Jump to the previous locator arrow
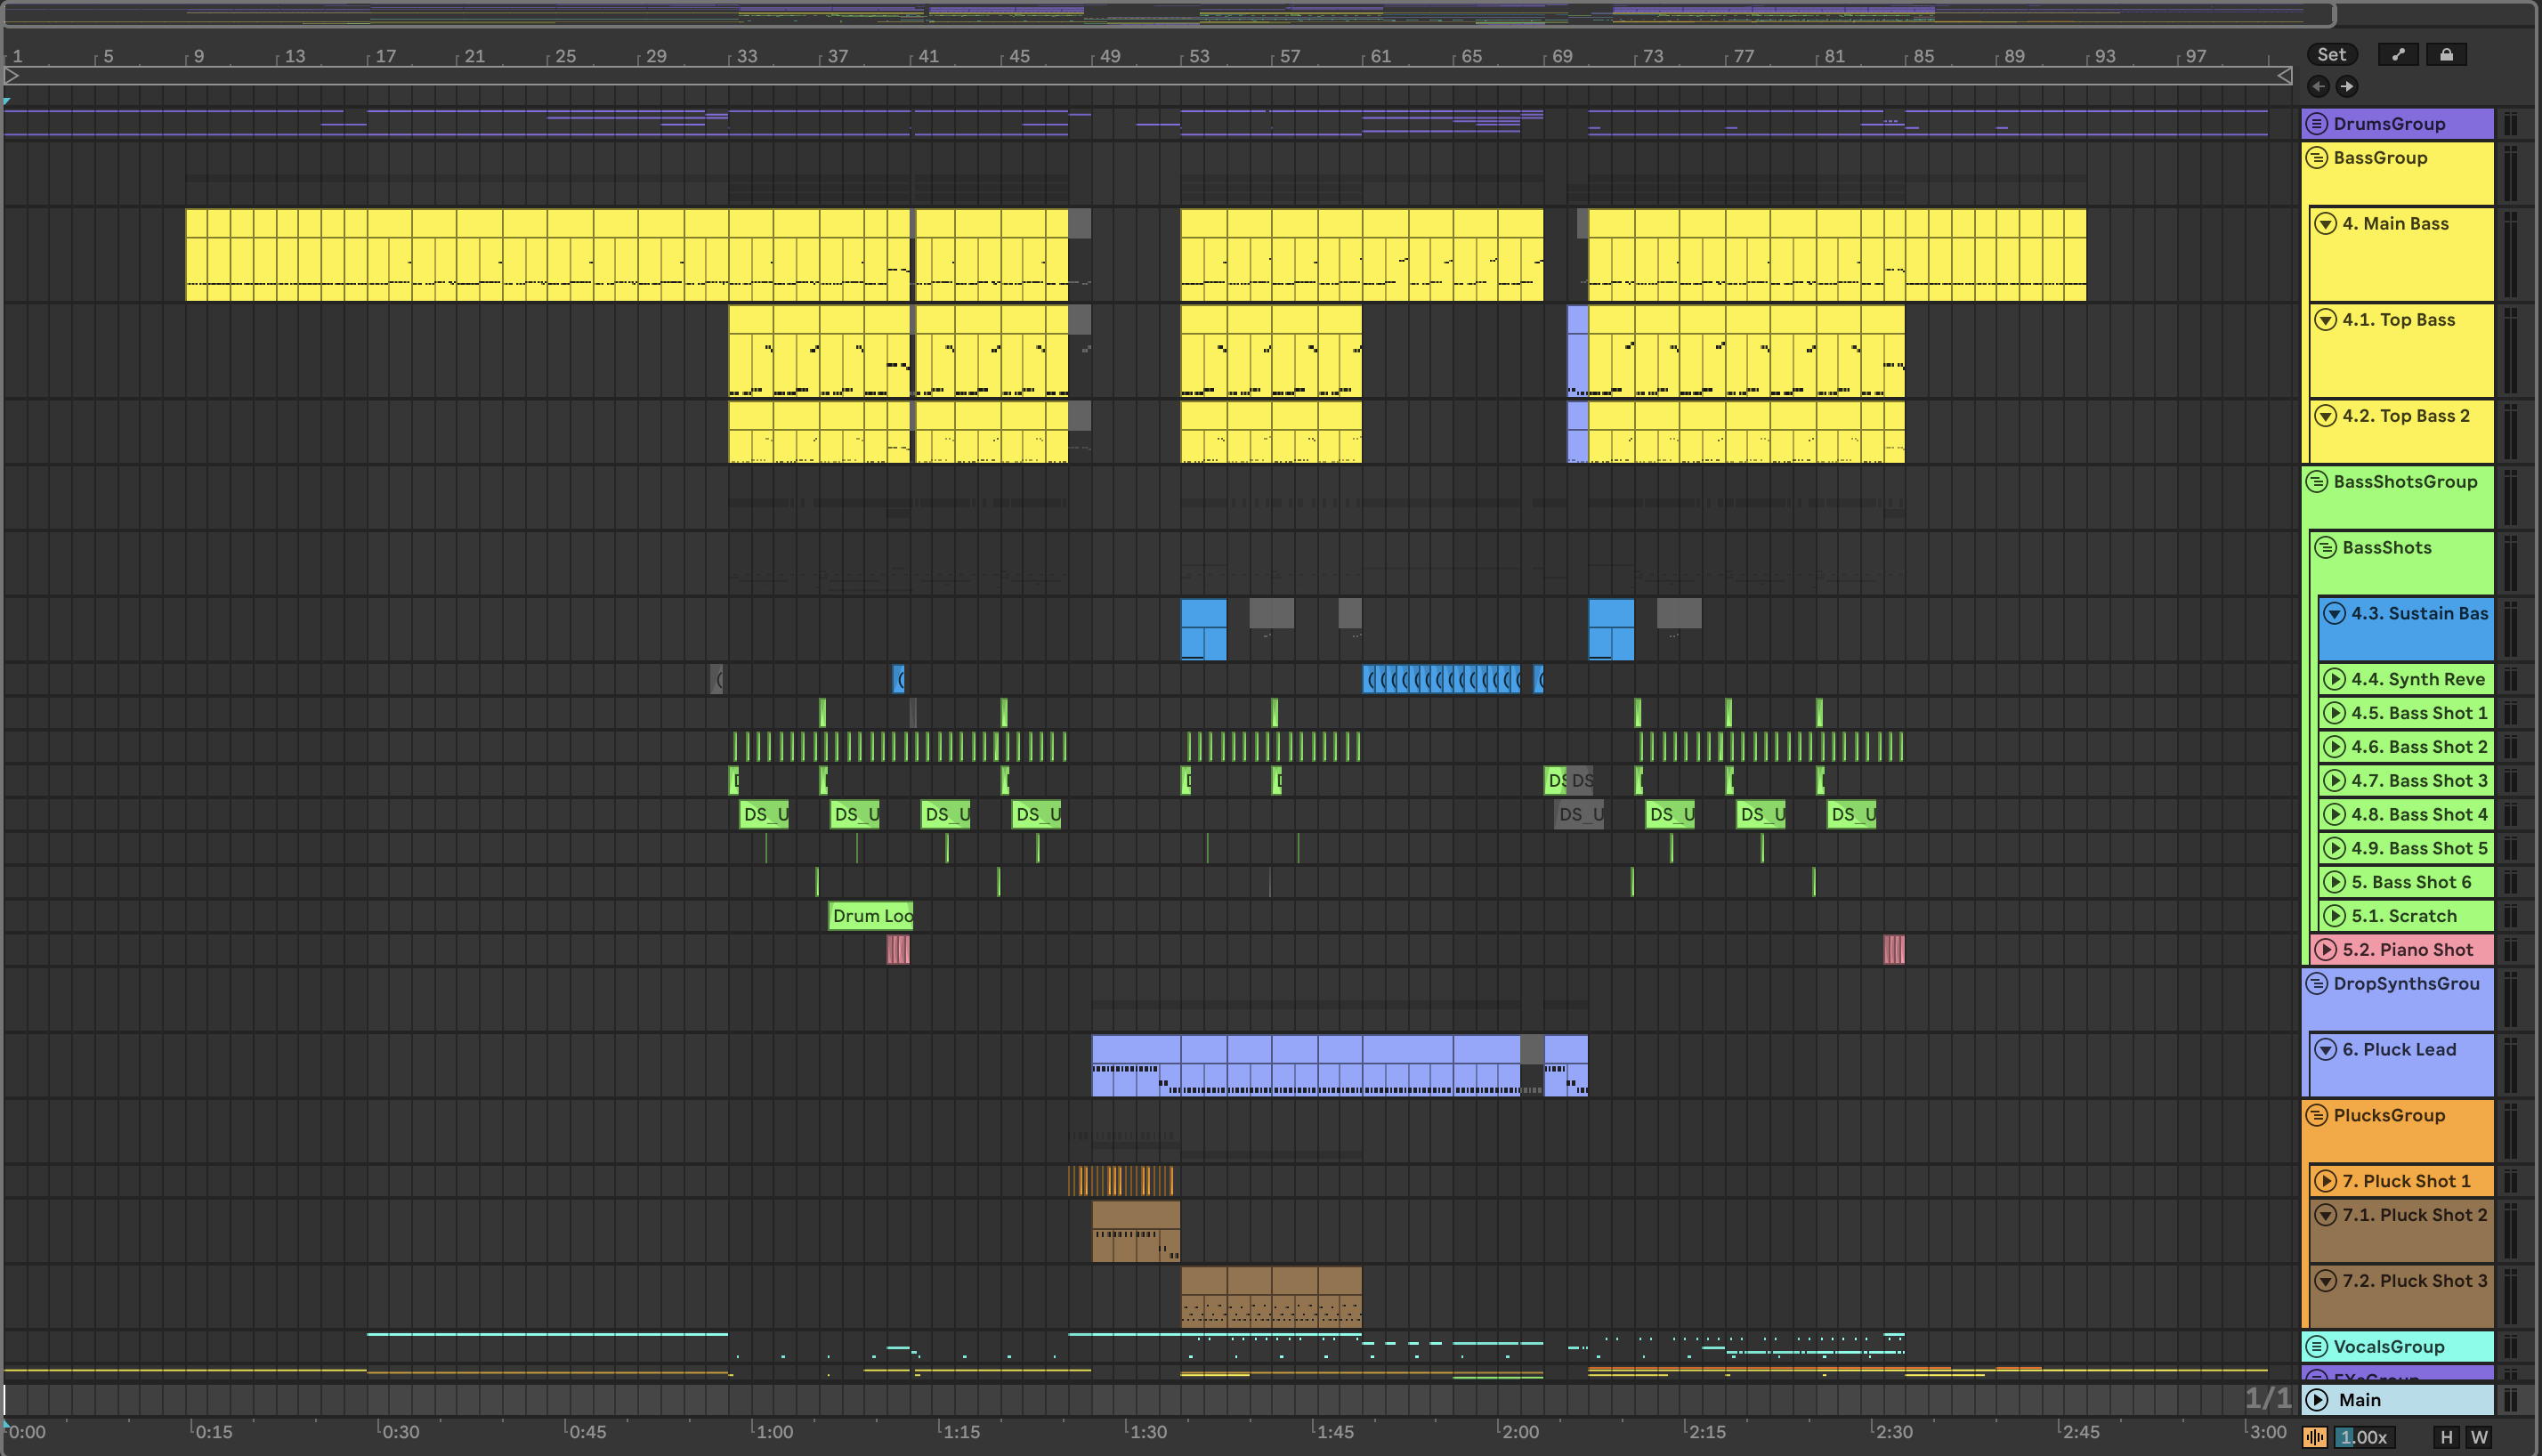The height and width of the screenshot is (1456, 2542). click(2319, 87)
